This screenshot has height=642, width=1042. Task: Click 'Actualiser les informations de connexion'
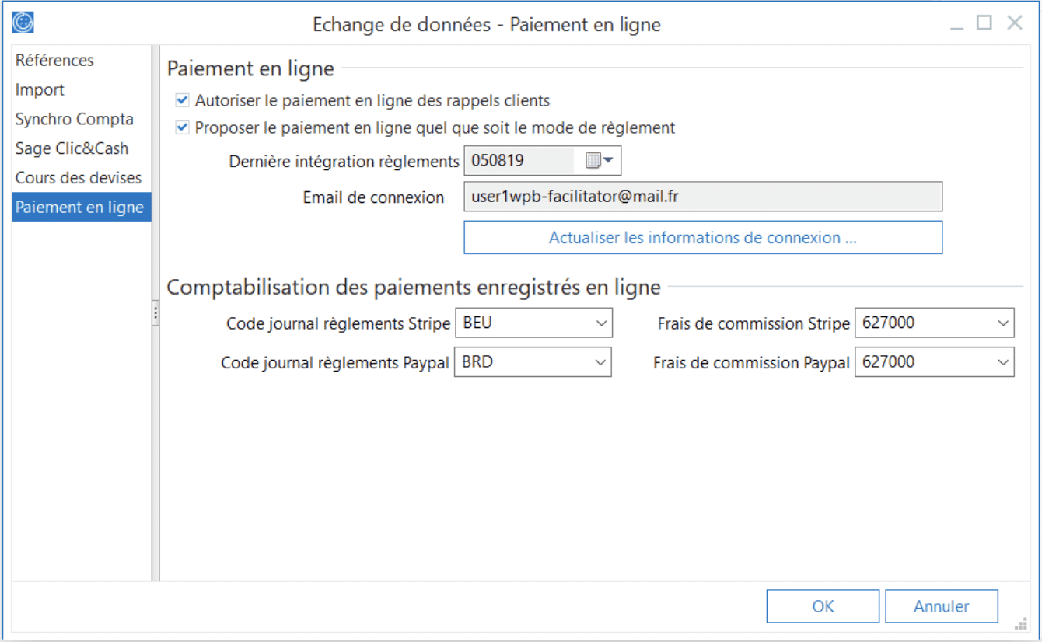point(703,237)
